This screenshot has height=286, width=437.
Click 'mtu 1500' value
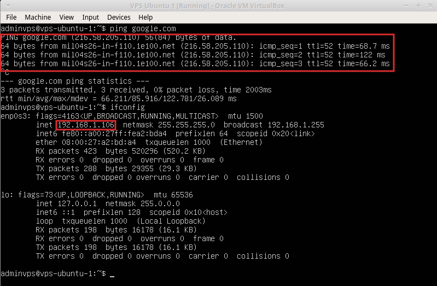(x=245, y=116)
